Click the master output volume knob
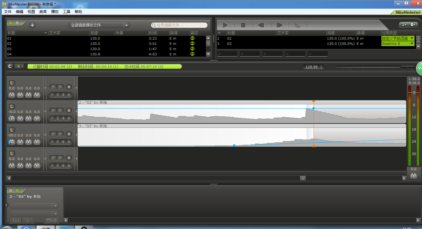 point(414,176)
